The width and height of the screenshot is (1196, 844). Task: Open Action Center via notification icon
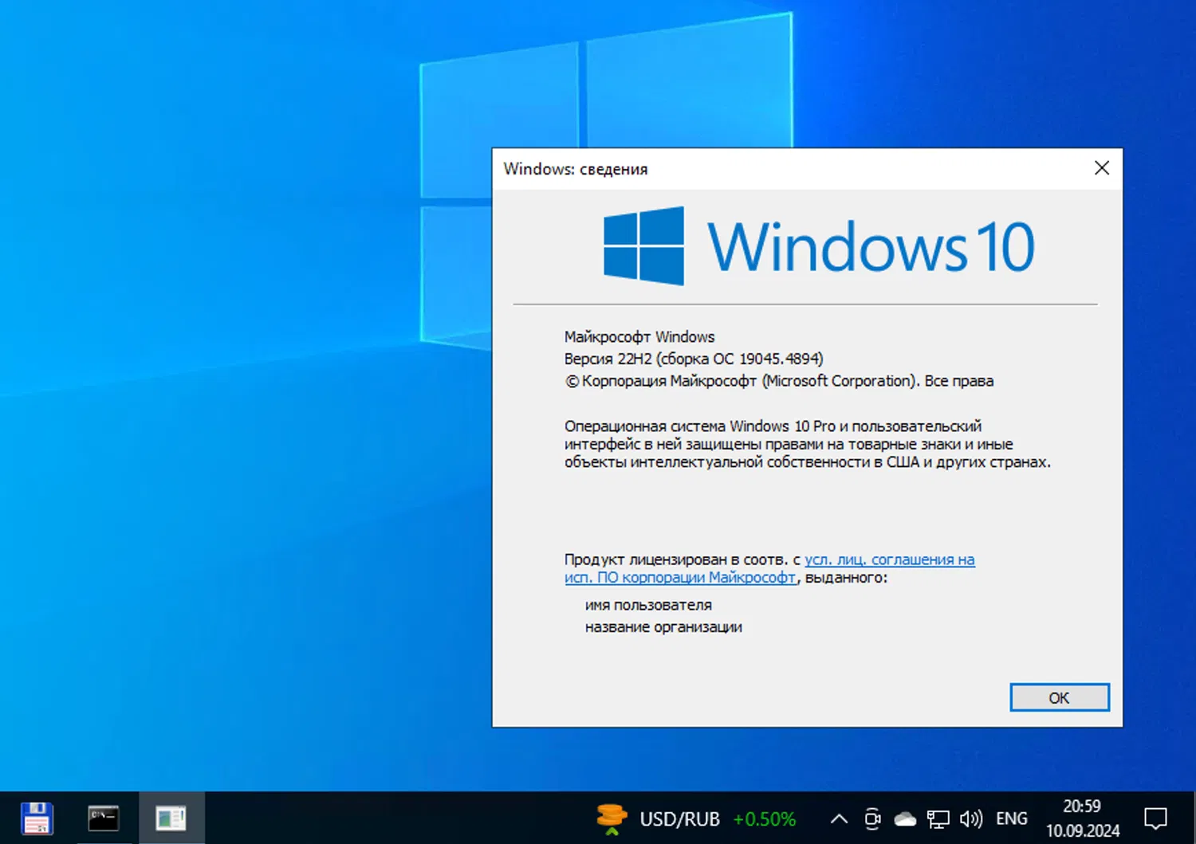(x=1156, y=818)
